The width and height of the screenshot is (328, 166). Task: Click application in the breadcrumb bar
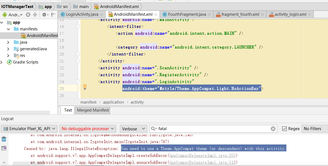coord(114,102)
